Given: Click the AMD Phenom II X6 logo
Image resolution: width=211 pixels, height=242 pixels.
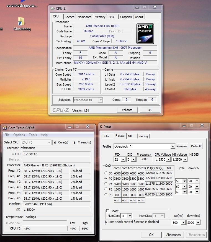Looking at the screenshot, I should [x=145, y=34].
